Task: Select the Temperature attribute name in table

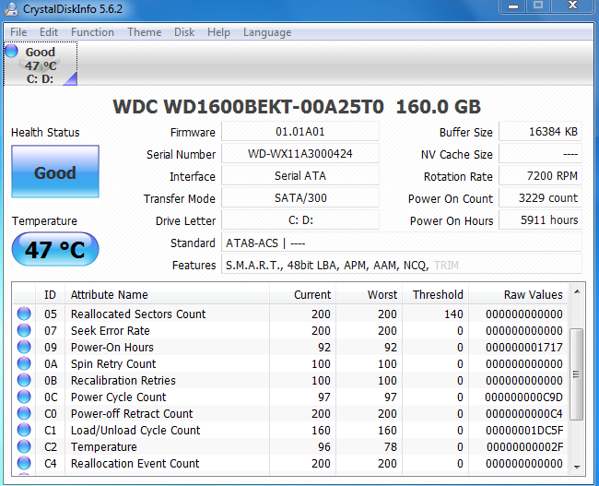Action: point(104,447)
